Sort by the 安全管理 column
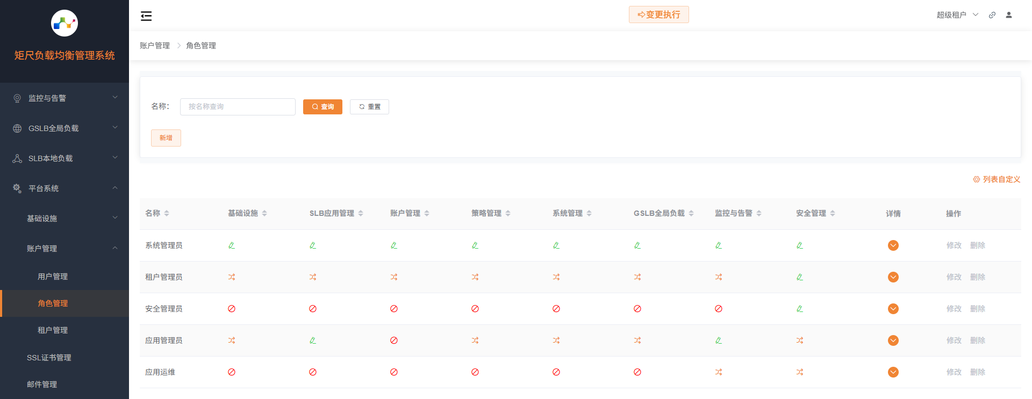The height and width of the screenshot is (399, 1032). [x=833, y=213]
